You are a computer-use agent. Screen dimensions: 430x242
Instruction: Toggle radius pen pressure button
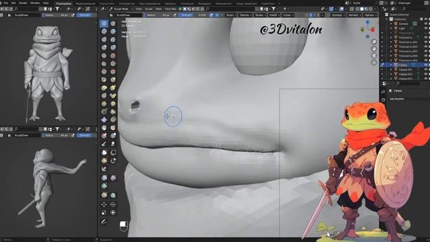(175, 15)
